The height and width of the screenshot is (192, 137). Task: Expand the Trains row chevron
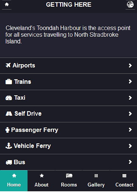(x=130, y=81)
